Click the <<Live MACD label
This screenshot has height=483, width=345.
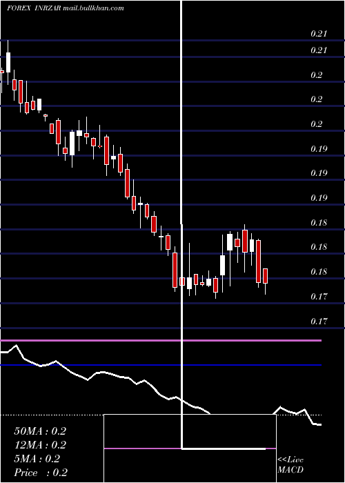(x=290, y=464)
